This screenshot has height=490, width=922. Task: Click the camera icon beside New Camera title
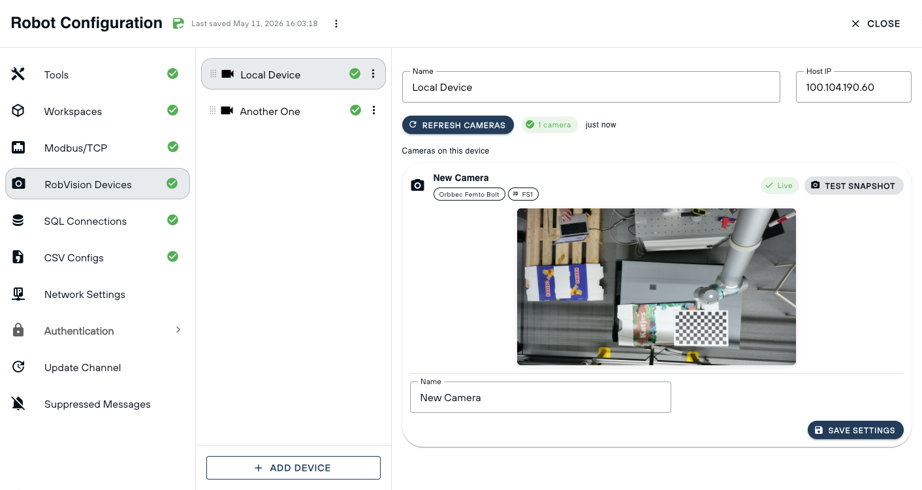pos(417,186)
